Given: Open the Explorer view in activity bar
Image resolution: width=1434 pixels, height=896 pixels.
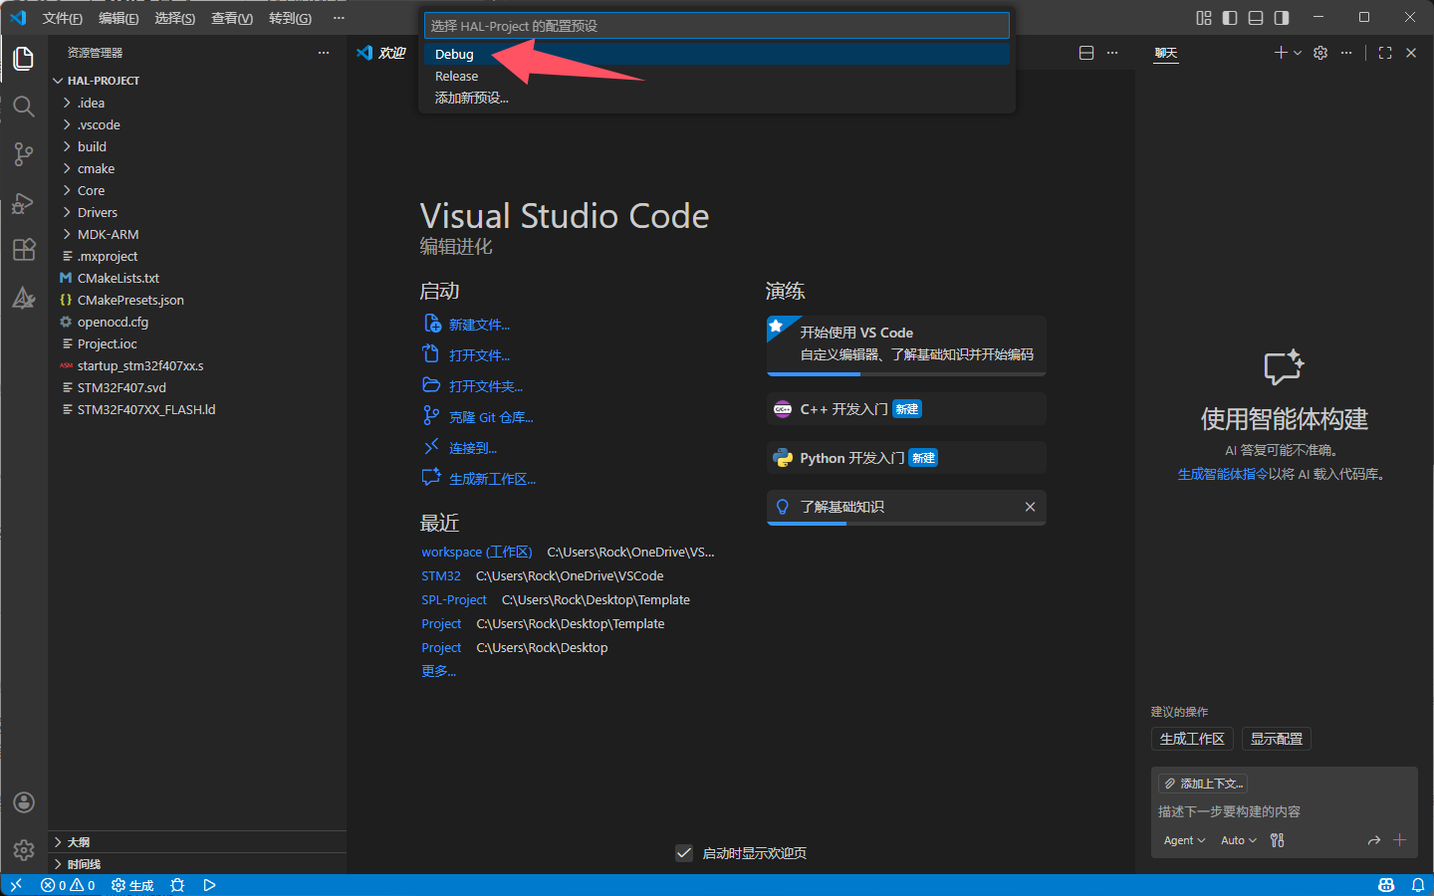Looking at the screenshot, I should 24,59.
